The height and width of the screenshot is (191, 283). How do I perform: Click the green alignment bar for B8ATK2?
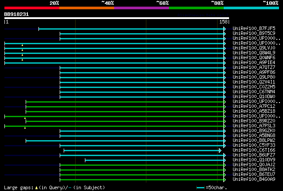tap(142, 170)
